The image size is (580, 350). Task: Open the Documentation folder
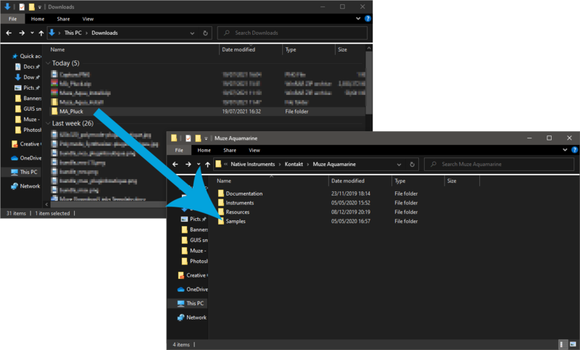pyautogui.click(x=244, y=193)
